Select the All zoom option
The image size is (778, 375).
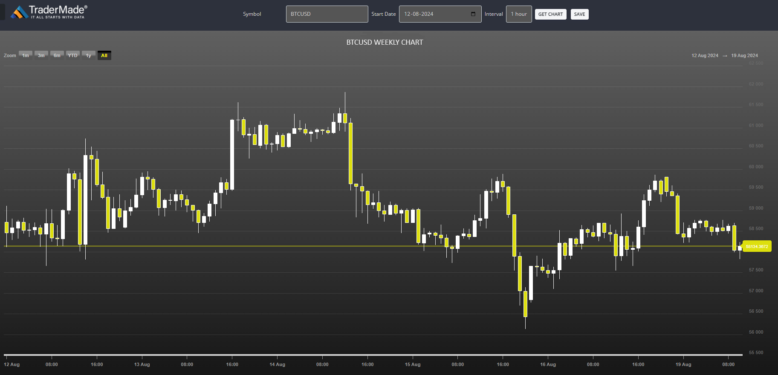pyautogui.click(x=104, y=55)
